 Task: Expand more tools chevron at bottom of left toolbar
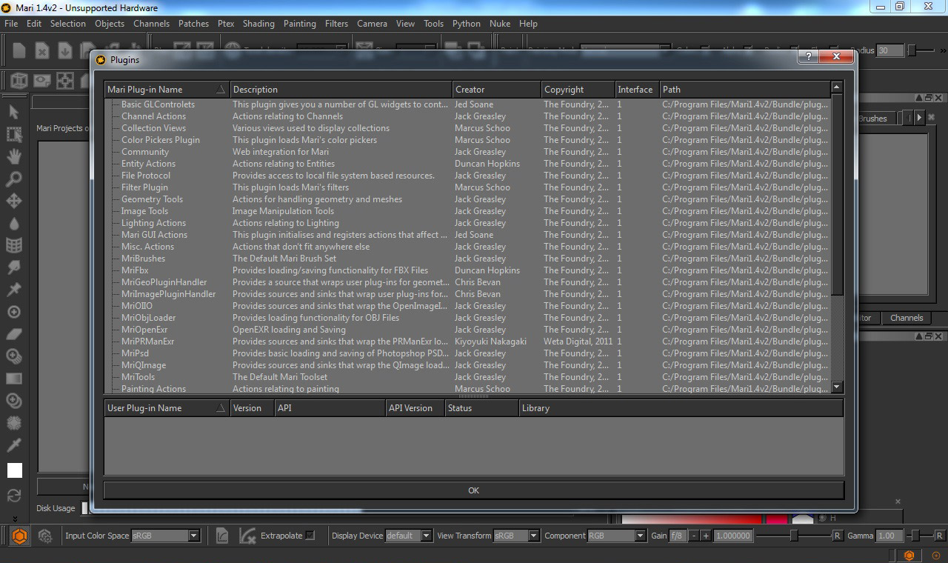13,519
